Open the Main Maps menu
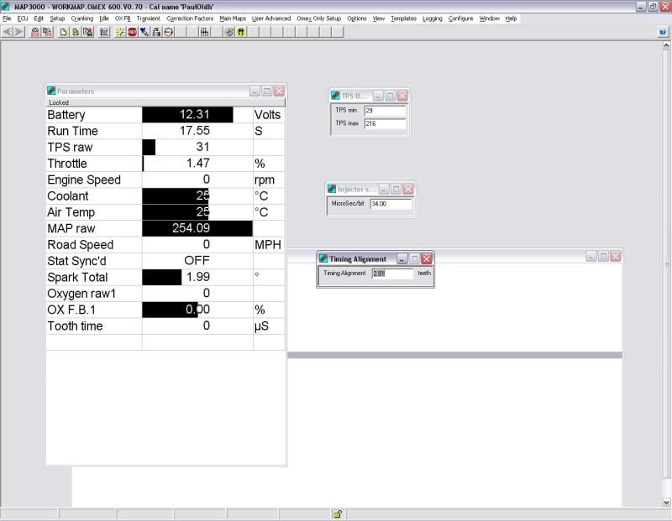 click(233, 18)
